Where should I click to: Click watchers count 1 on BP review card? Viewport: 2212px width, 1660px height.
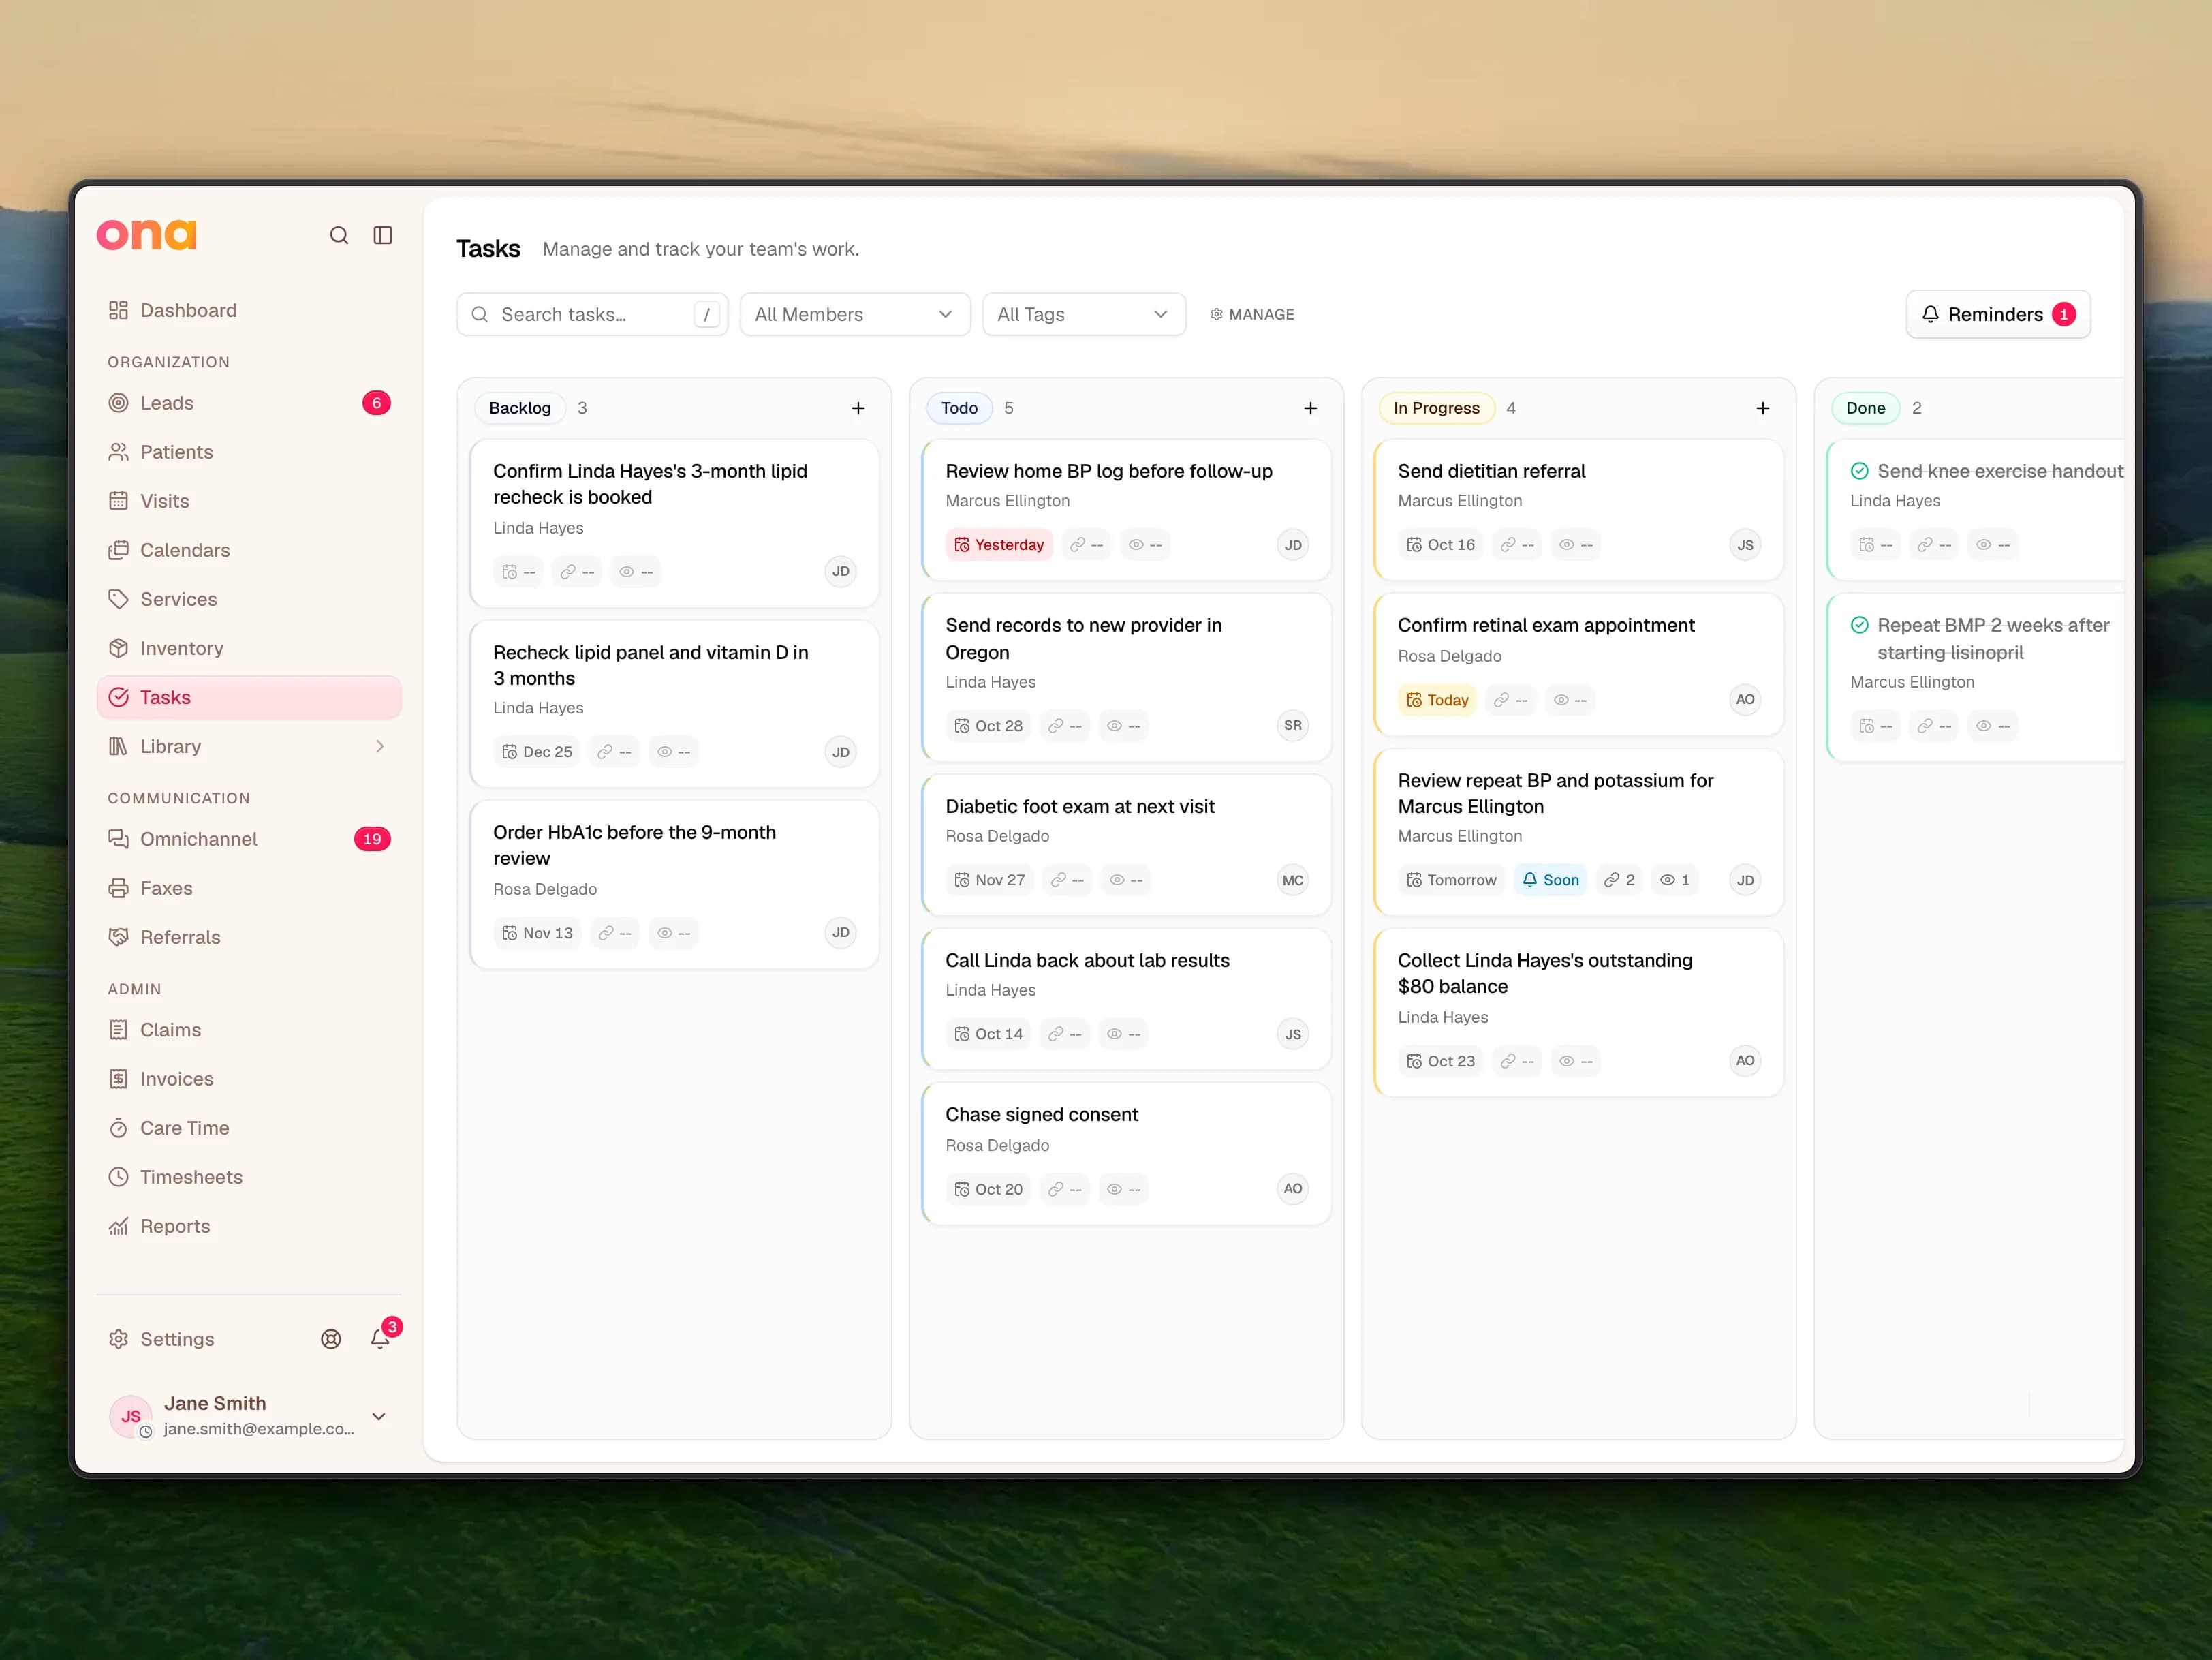[x=1675, y=880]
